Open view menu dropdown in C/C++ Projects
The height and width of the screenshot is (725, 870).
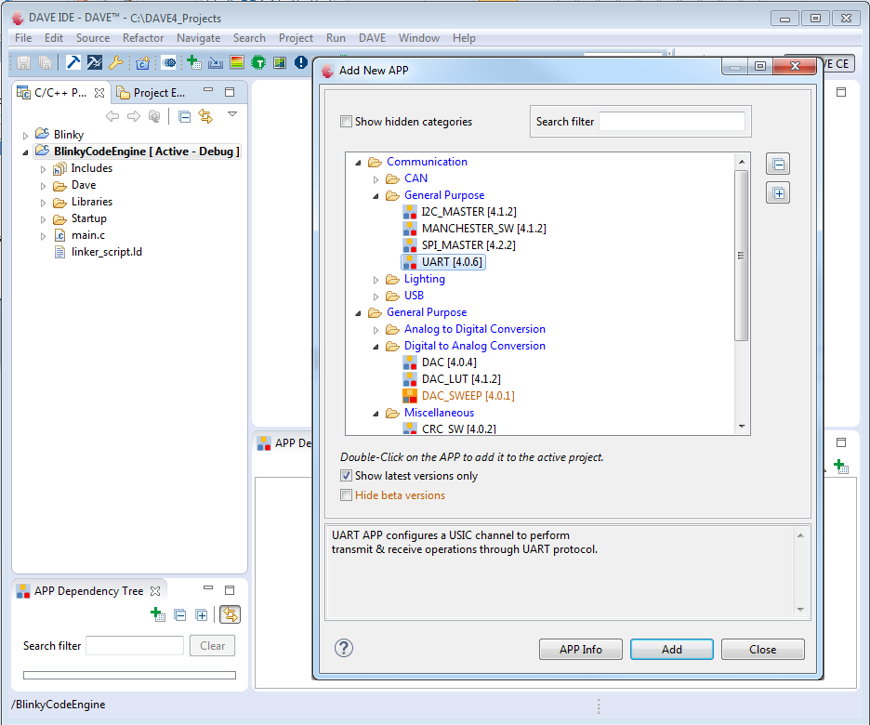[232, 114]
